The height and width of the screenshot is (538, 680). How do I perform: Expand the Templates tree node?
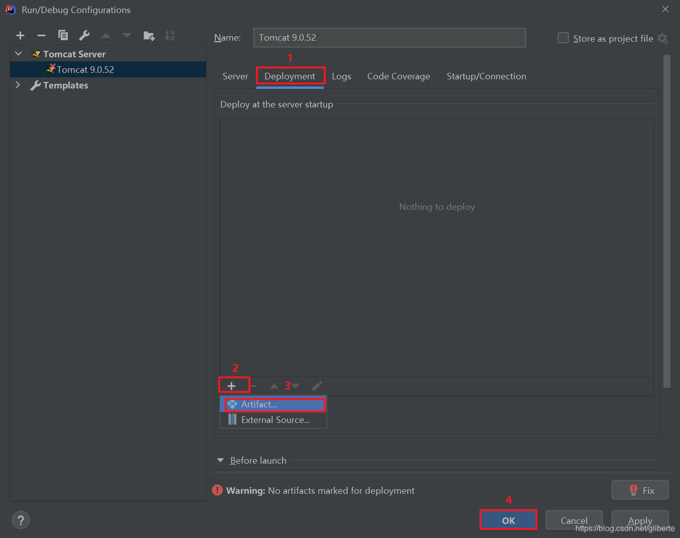coord(18,85)
